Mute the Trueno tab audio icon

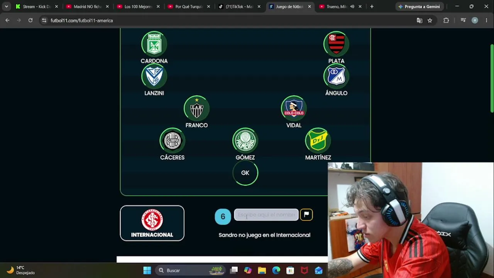coord(352,7)
